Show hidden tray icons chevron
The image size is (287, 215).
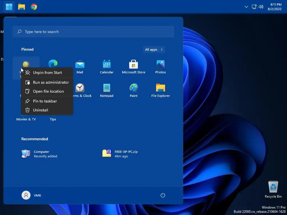[x=246, y=7]
